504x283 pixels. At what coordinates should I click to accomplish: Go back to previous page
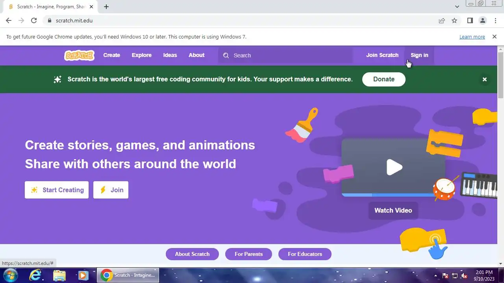coord(9,20)
